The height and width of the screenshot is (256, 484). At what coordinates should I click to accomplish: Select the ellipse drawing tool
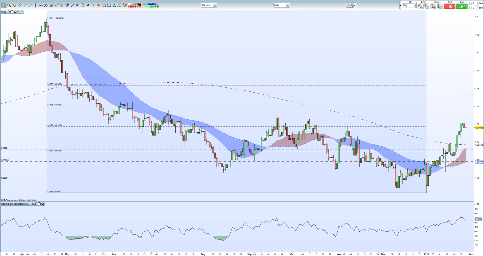[103, 5]
